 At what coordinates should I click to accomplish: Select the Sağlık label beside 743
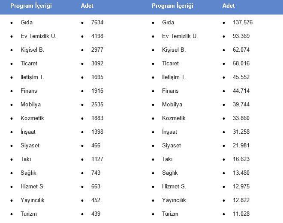point(28,173)
